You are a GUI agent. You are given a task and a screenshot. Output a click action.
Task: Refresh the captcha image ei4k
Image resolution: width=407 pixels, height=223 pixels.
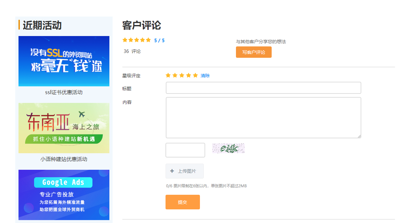(228, 148)
